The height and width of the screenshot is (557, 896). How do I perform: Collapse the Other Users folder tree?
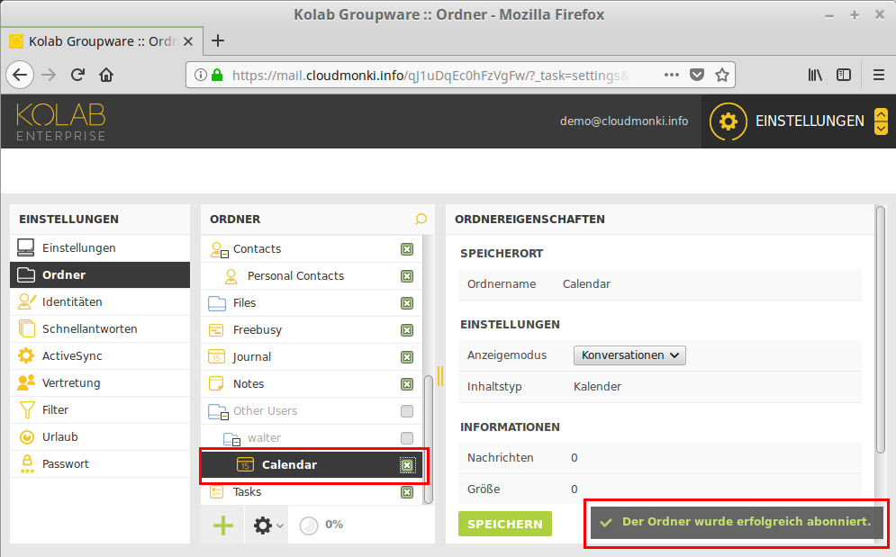tap(224, 416)
